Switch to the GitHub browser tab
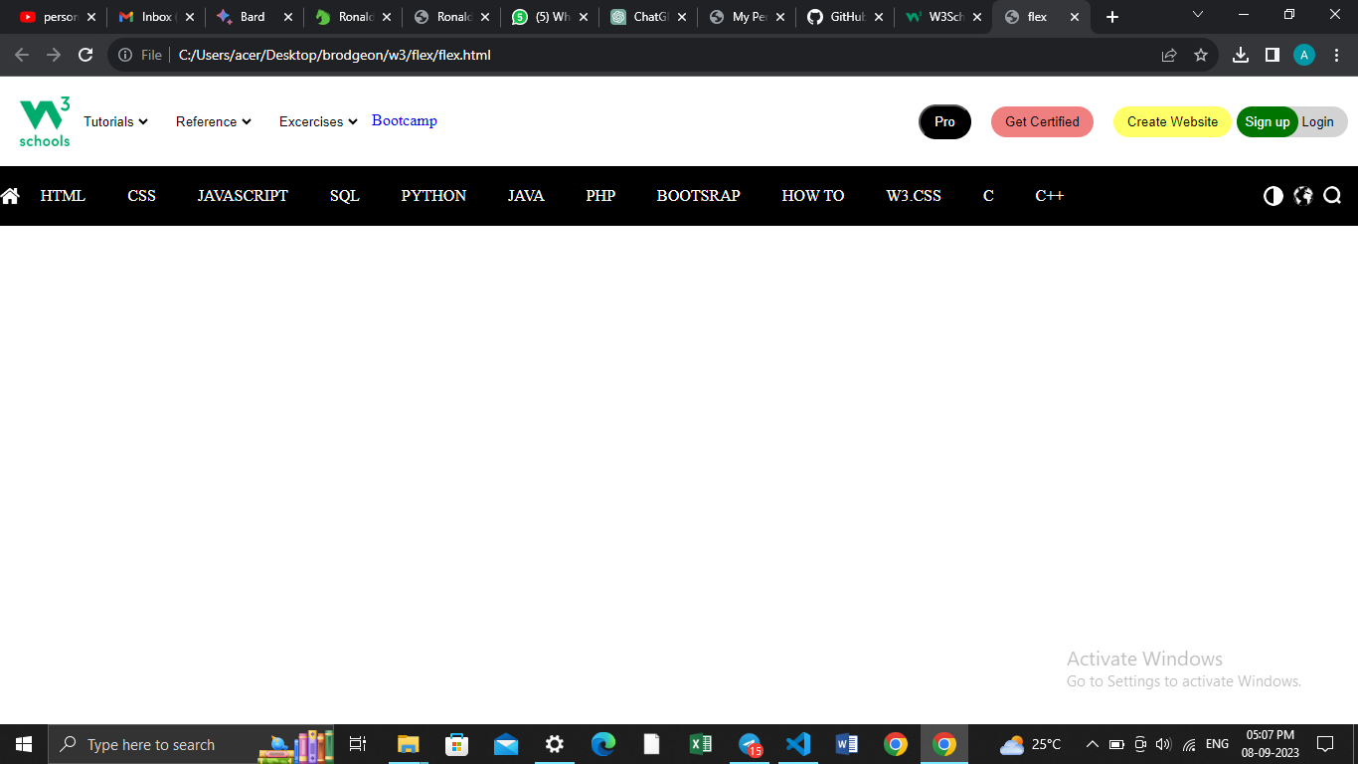Viewport: 1358px width, 764px height. click(x=843, y=17)
